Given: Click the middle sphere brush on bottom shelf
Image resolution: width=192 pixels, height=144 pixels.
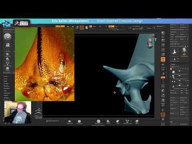Looking at the screenshot, I should [x=98, y=122].
